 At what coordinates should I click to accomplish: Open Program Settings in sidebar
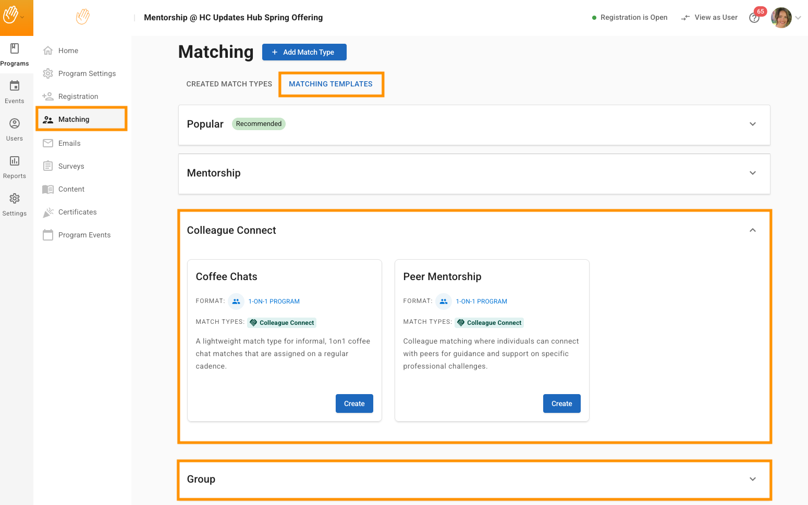tap(87, 73)
